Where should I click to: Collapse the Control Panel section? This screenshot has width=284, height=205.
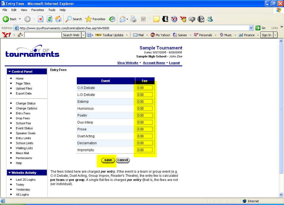9,72
